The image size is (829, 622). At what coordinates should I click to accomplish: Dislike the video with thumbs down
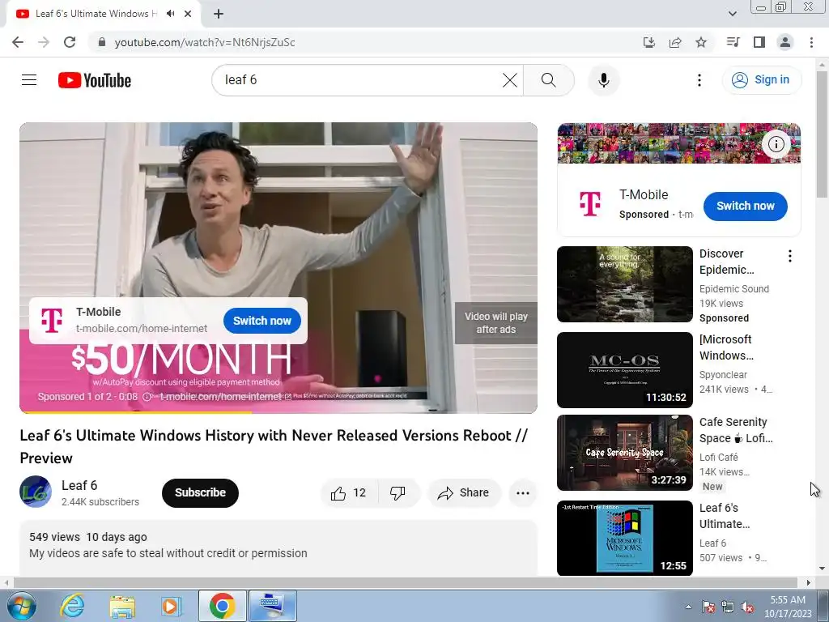tap(397, 493)
